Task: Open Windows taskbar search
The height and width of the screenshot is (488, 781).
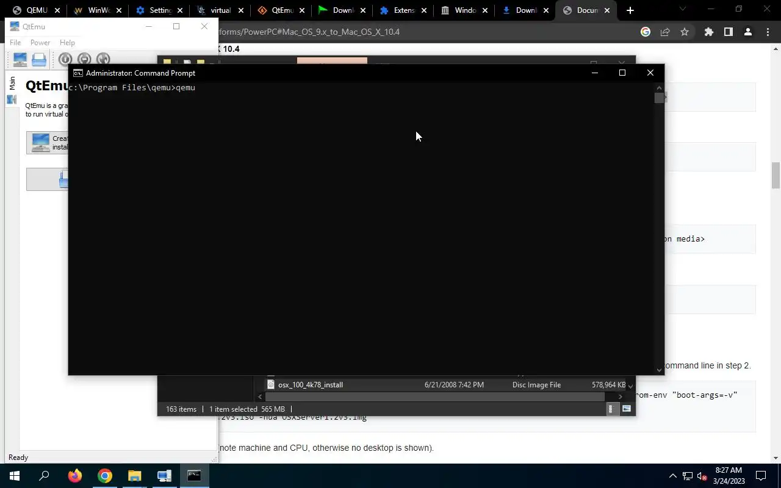Action: (44, 476)
